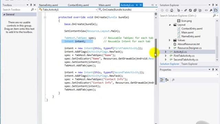Click the Back arrow in Solution Explorer toolbar
220x124 pixels.
[162, 10]
